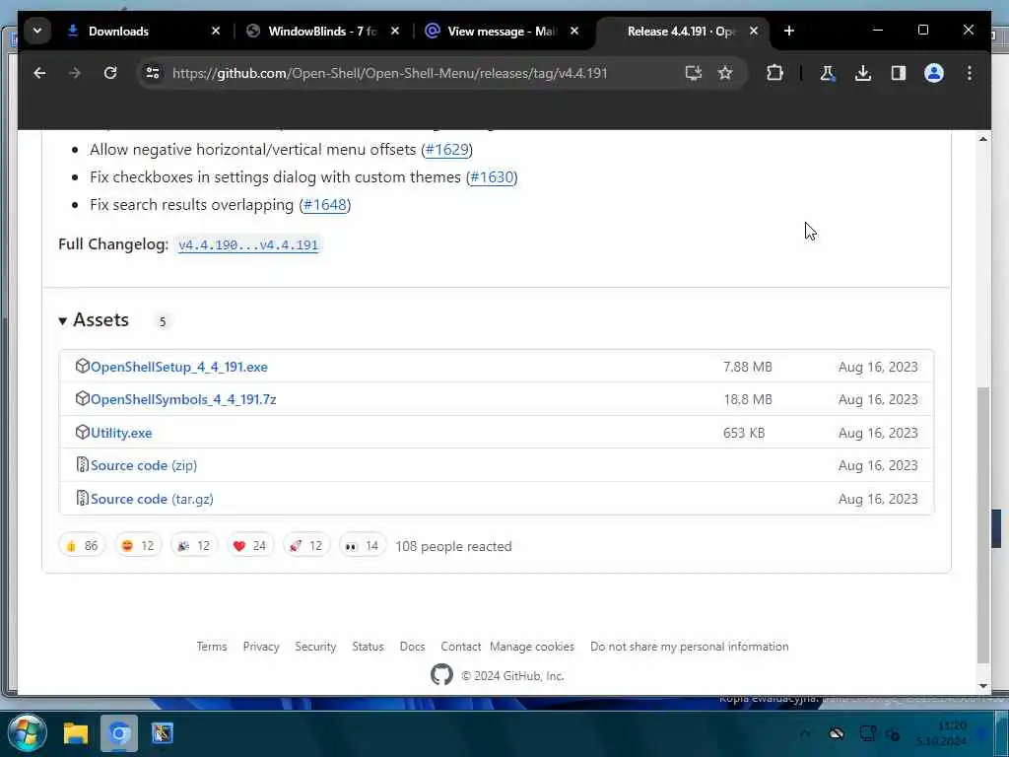Open a new tab with the plus button

coord(789,31)
